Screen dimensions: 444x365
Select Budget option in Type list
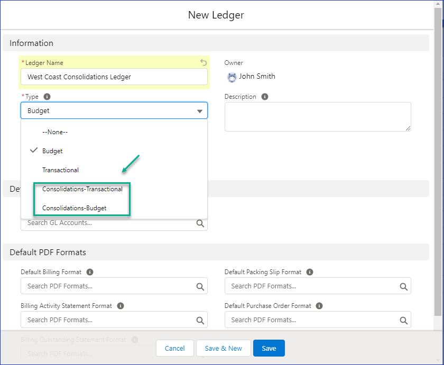[x=114, y=151]
